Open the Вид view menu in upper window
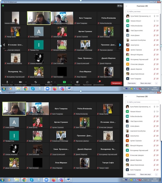Viewport: 162px width, 183px height. click(x=119, y=5)
